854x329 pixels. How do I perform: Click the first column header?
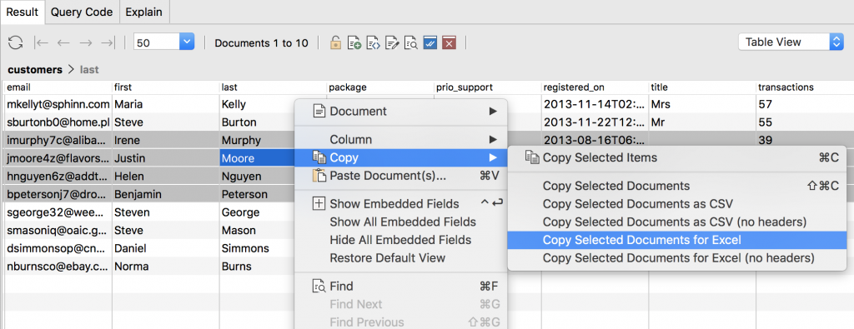pos(166,87)
